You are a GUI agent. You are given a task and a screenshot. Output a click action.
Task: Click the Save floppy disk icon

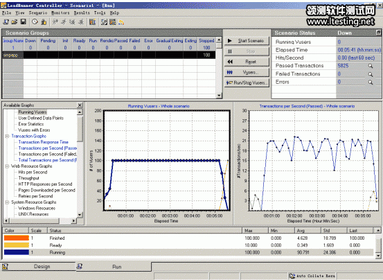coord(24,22)
